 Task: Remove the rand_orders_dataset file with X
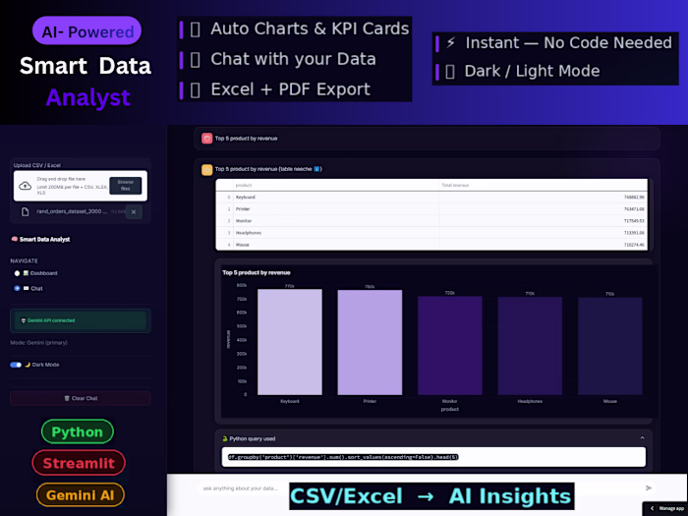[x=134, y=212]
